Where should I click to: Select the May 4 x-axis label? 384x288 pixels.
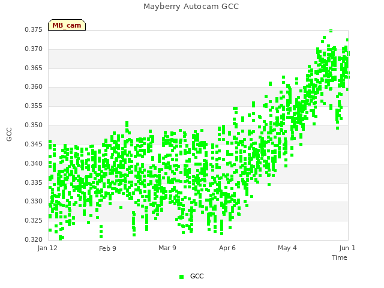tap(287, 248)
